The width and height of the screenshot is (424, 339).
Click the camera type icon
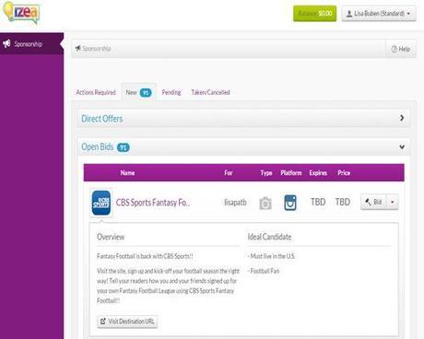[x=265, y=204]
